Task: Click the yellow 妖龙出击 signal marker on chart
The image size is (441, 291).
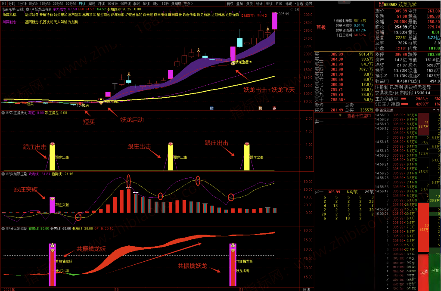Action: (x=233, y=63)
